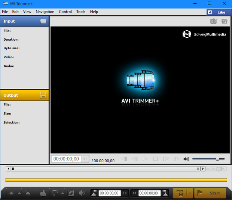
Task: Click the orange timeline bar
Action: pyautogui.click(x=116, y=180)
